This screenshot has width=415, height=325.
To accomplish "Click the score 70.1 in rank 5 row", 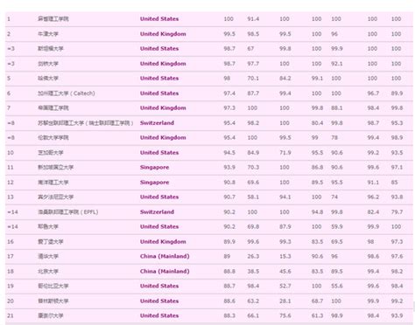I will 253,79.
